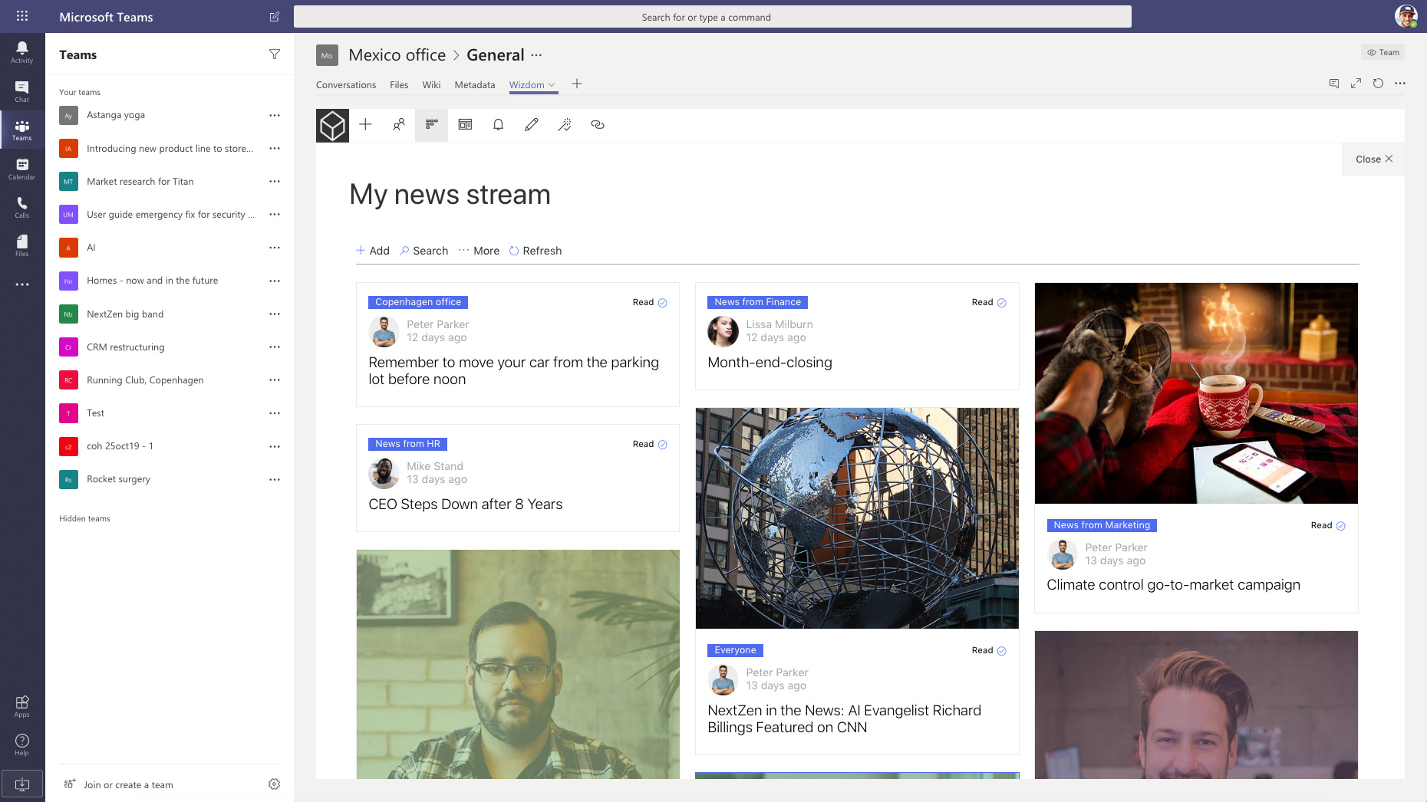1427x802 pixels.
Task: Open the app launcher waffle icon
Action: [22, 16]
